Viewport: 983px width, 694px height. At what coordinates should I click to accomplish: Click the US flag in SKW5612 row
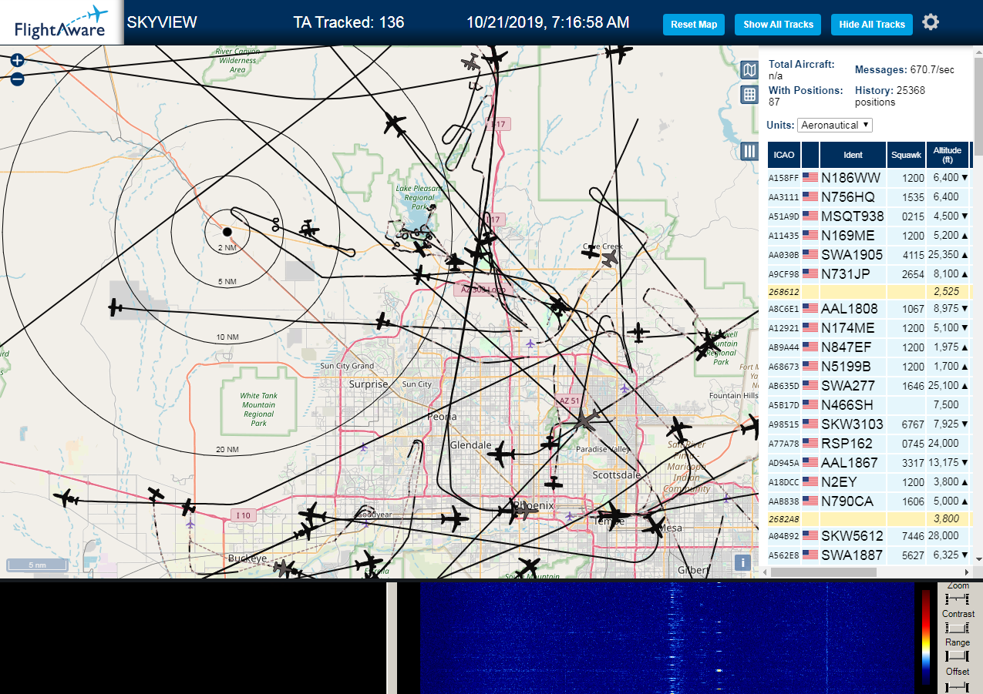pyautogui.click(x=810, y=536)
